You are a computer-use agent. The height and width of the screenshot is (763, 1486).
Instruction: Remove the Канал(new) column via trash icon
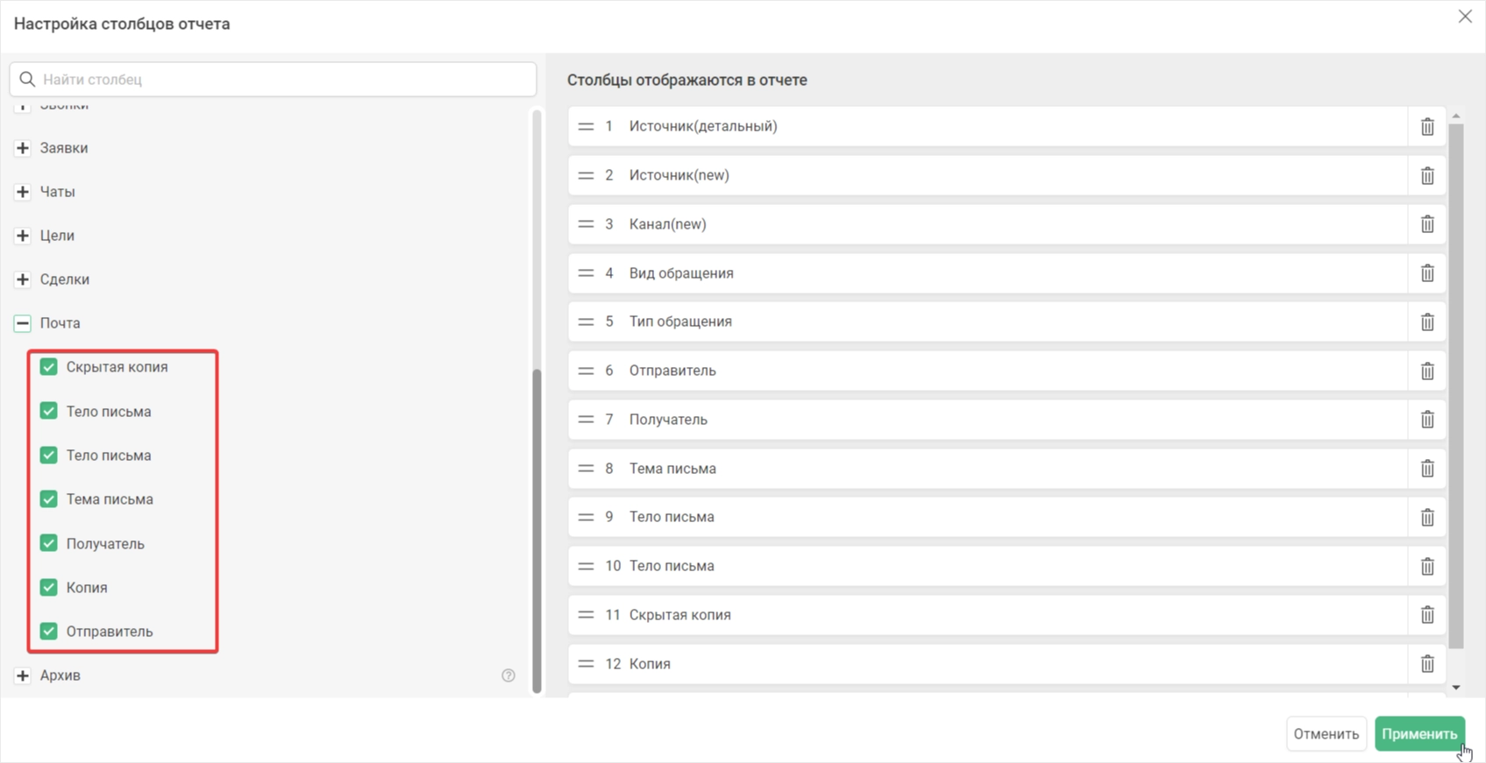[1427, 224]
